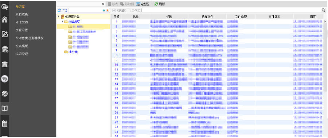Click the magnifier search icon in search bar
Image resolution: width=328 pixels, height=138 pixels.
click(323, 10)
